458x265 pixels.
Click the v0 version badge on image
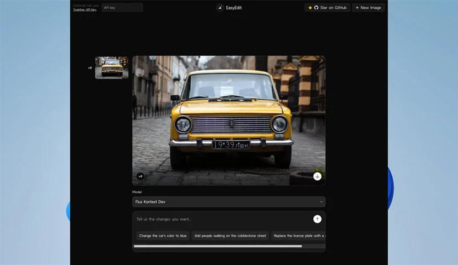pos(140,176)
